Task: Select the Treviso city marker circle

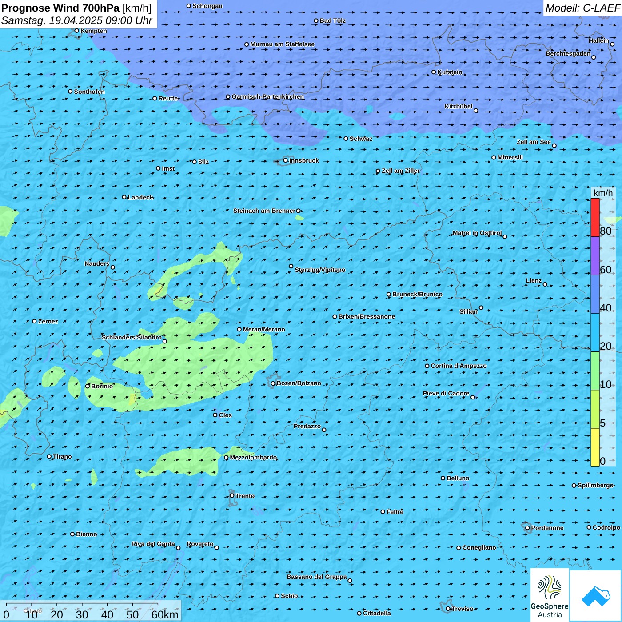Action: point(448,609)
